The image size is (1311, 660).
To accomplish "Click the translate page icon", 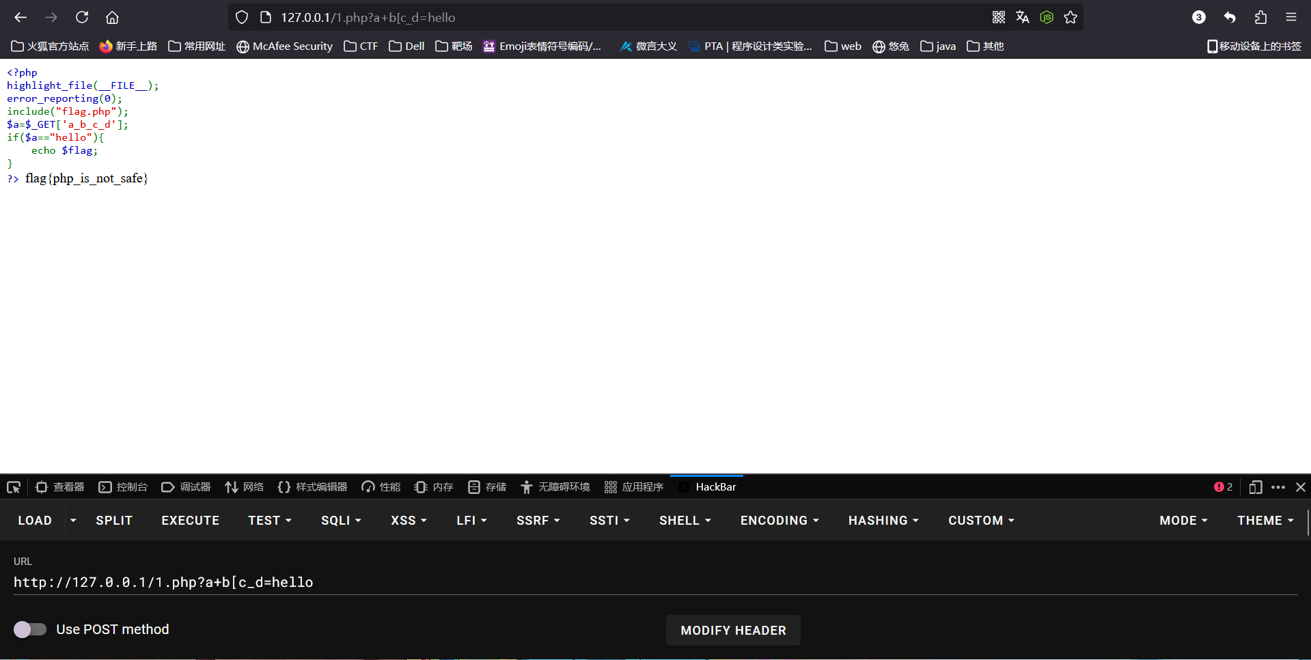I will pos(1022,17).
